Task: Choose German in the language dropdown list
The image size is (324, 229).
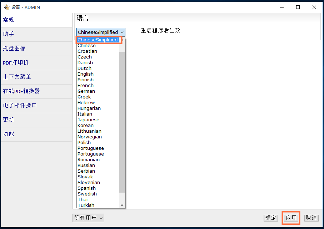Action: pos(86,91)
